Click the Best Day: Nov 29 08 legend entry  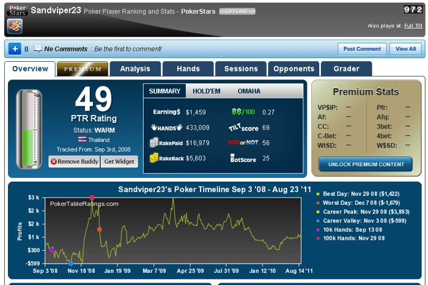tap(361, 194)
